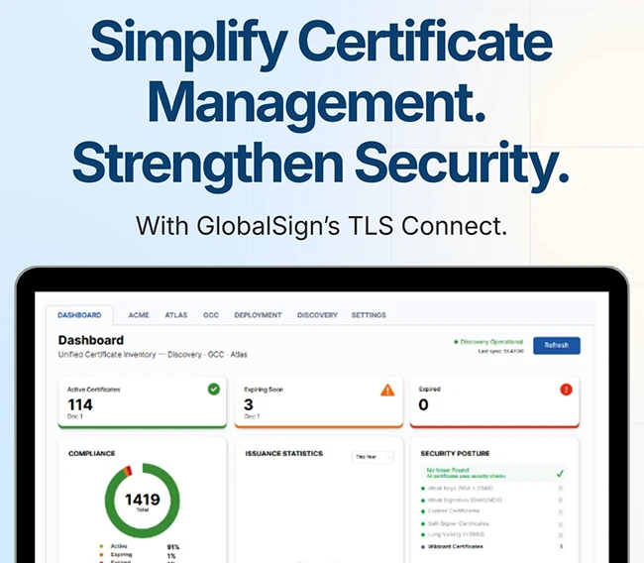Click the Expired count 0
Image resolution: width=644 pixels, height=563 pixels.
pos(423,404)
